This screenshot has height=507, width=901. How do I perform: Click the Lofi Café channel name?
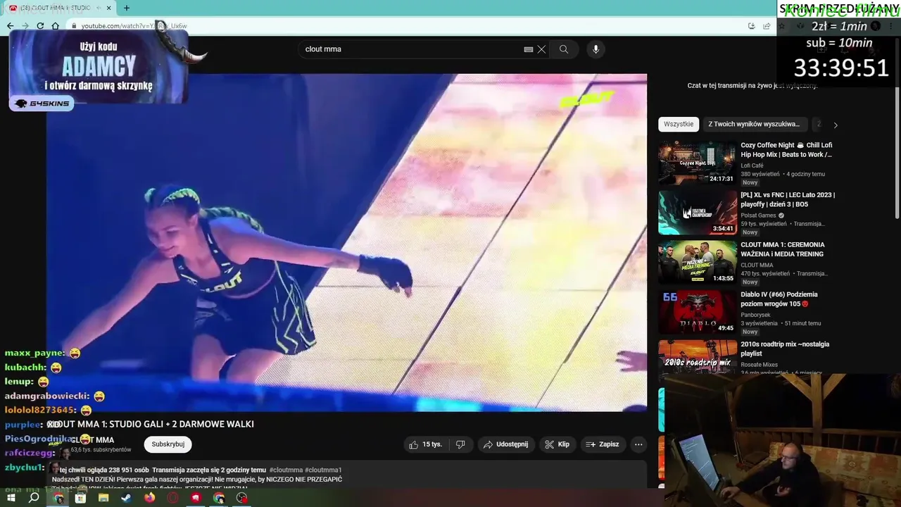752,165
